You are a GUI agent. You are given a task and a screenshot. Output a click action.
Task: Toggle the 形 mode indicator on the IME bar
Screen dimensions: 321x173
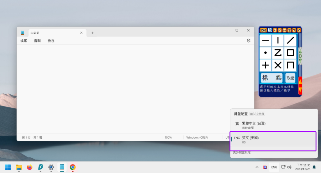pos(270,30)
